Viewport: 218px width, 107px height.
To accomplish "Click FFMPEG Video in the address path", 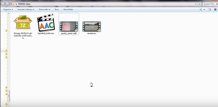I will [24, 4].
